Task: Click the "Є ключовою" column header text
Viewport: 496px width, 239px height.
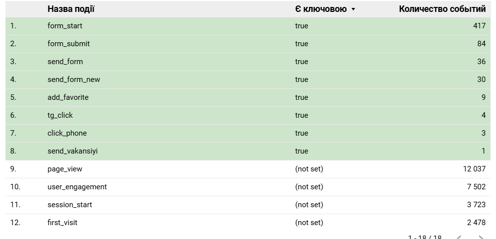Action: [x=321, y=9]
